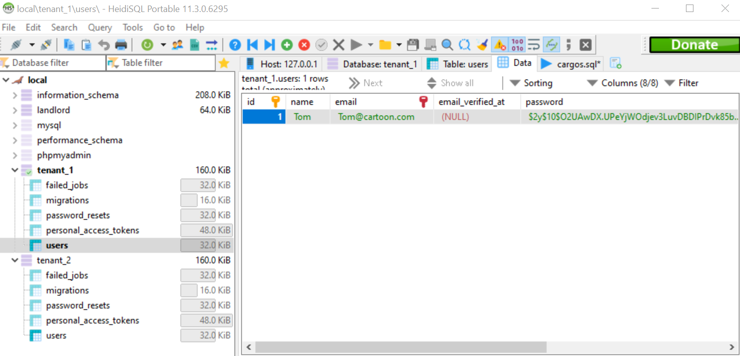The width and height of the screenshot is (740, 356).
Task: Click the Tom@cartoon.com email cell
Action: click(382, 117)
